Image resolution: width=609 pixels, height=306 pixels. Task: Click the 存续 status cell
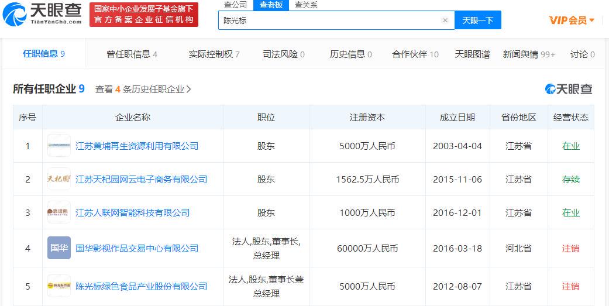(570, 180)
